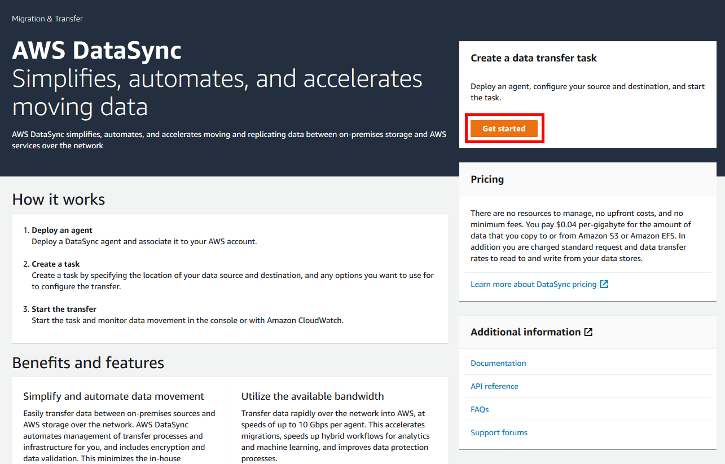The height and width of the screenshot is (464, 725).
Task: Open the Support forums link
Action: [499, 432]
